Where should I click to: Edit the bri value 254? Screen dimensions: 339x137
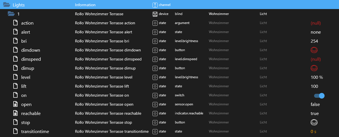[314, 41]
